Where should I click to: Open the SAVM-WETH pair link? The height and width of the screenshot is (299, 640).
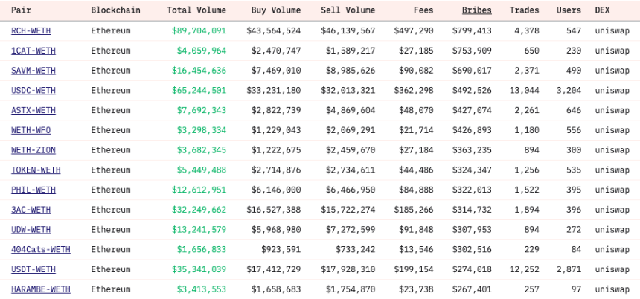click(x=33, y=71)
